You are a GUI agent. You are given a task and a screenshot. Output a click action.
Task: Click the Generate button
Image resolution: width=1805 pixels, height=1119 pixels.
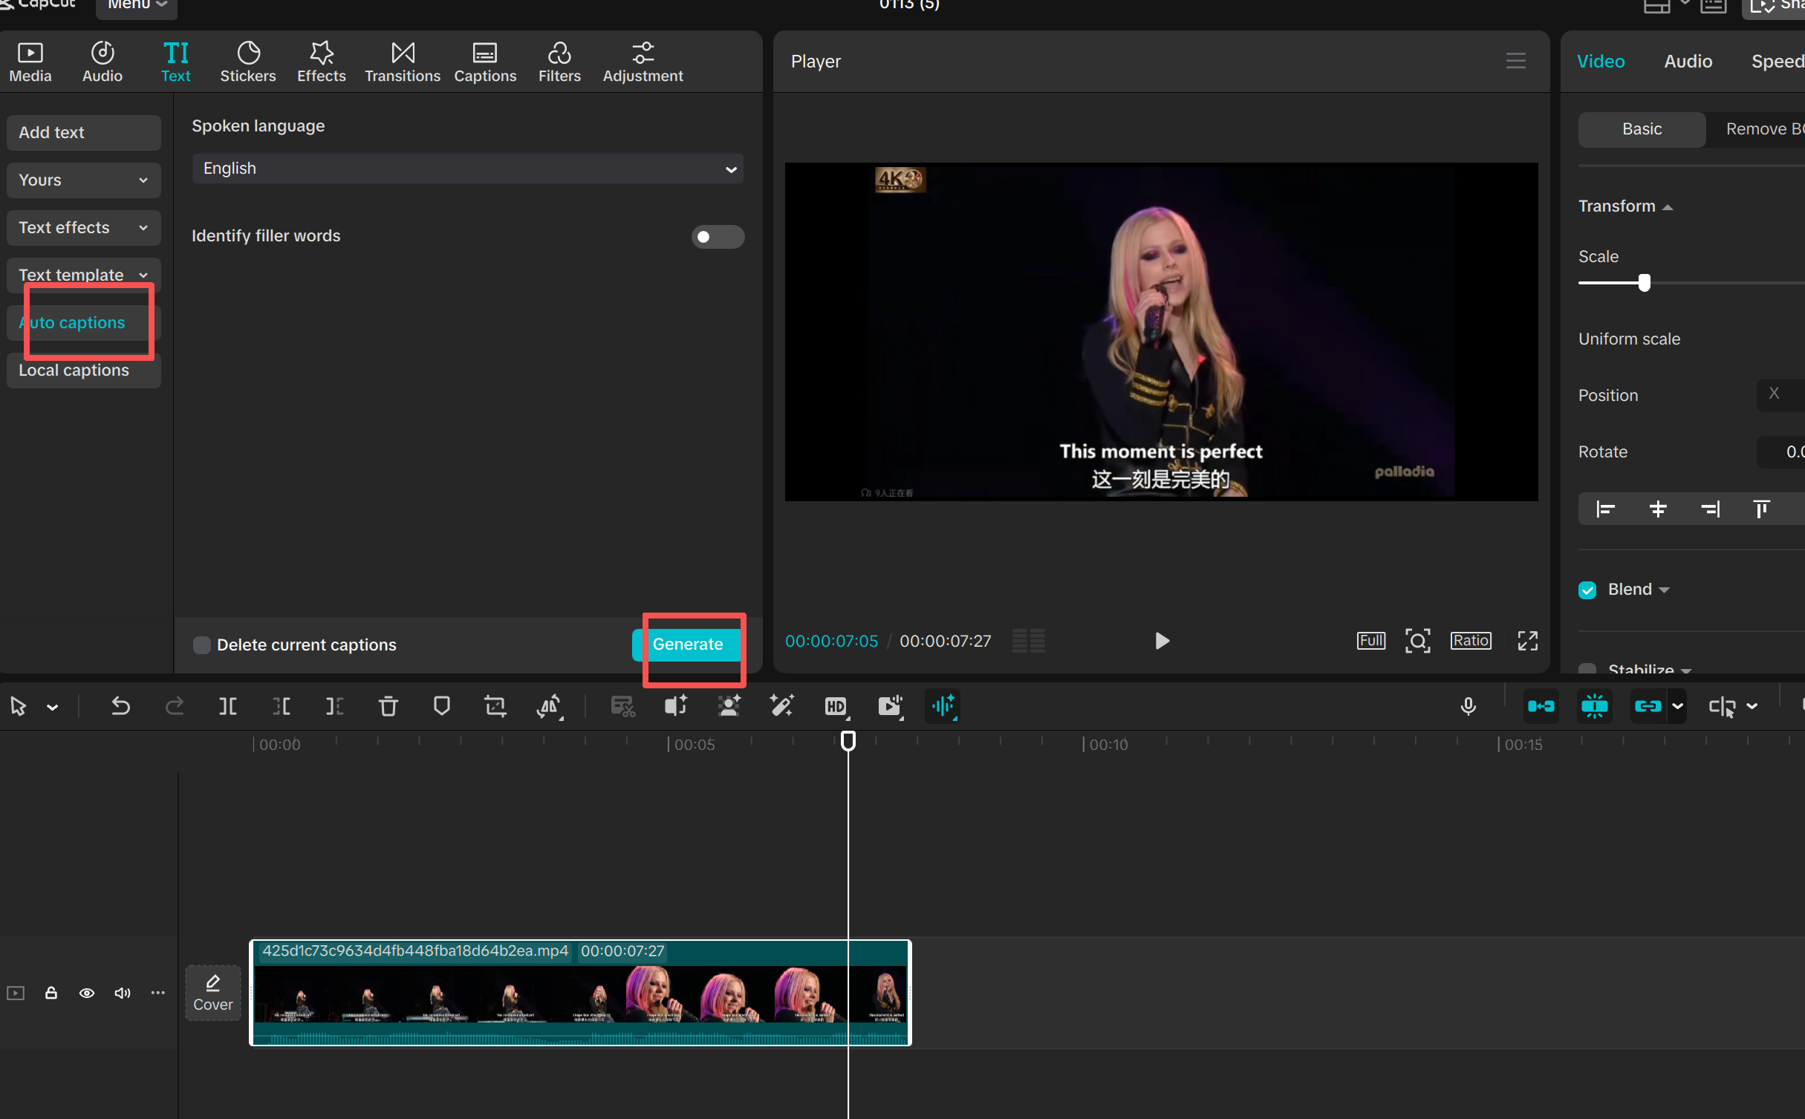point(687,645)
